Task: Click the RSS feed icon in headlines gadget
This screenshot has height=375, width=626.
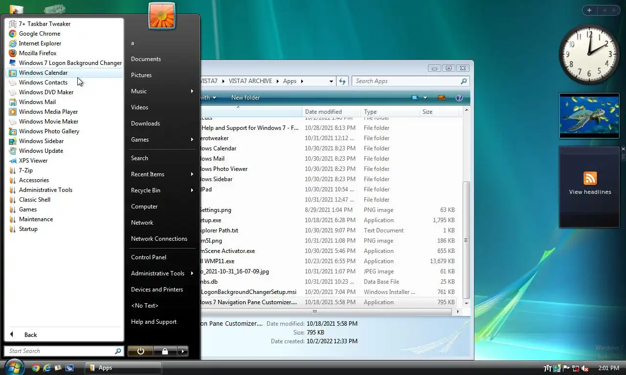Action: tap(590, 178)
